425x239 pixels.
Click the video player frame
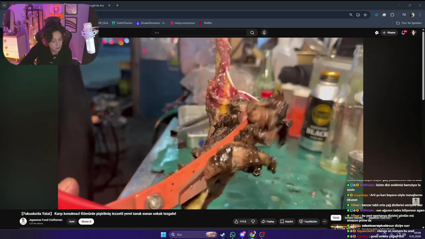(211, 123)
